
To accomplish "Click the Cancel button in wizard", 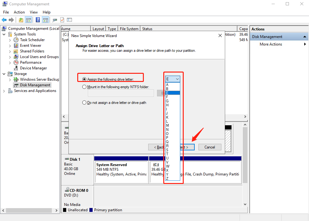I will click(x=210, y=147).
